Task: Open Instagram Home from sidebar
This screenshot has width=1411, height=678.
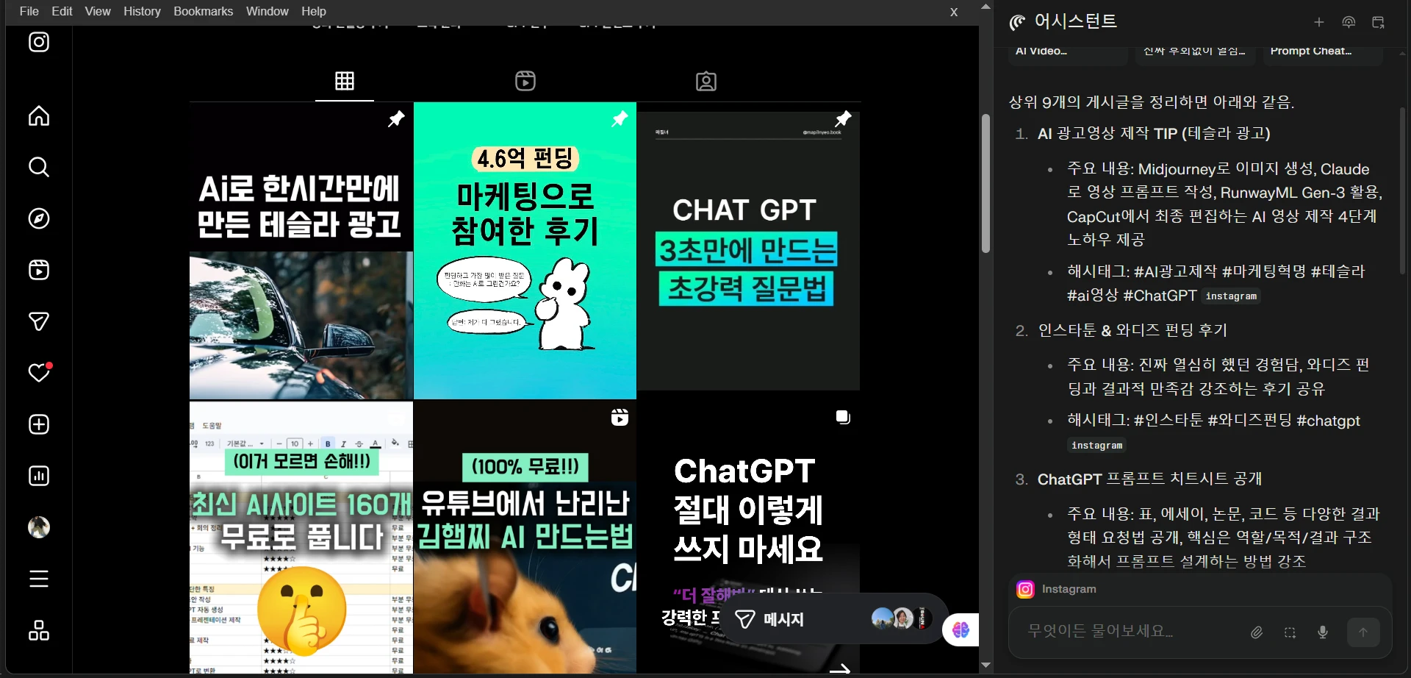Action: [x=39, y=116]
